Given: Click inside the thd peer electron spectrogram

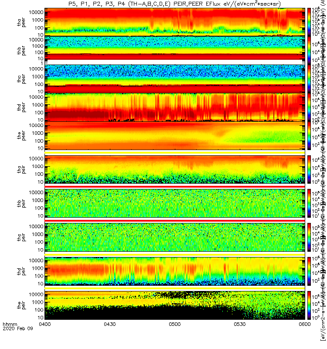Looking at the screenshot, I should coord(175,107).
